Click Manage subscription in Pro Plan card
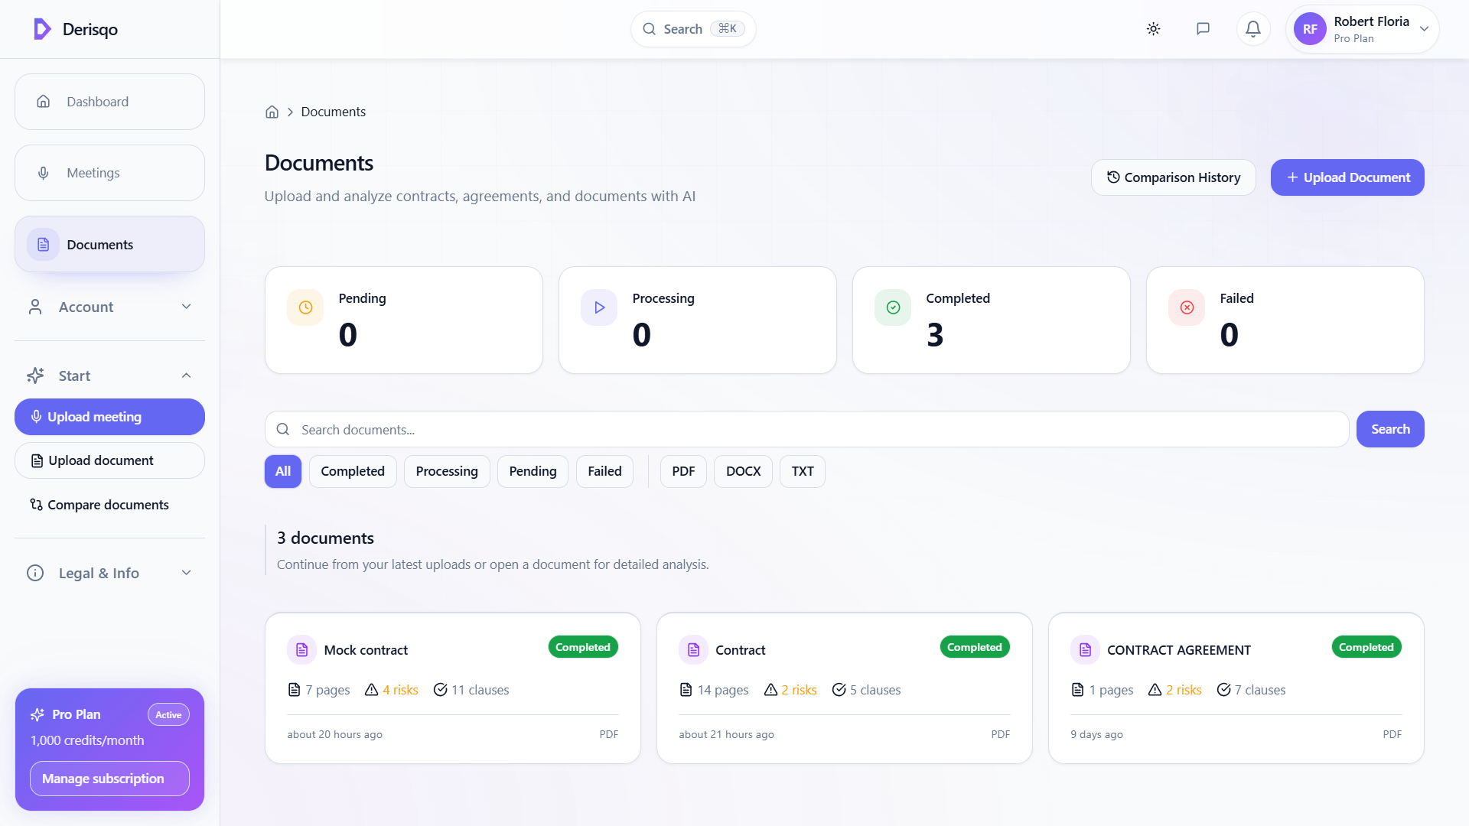The image size is (1469, 826). [109, 778]
